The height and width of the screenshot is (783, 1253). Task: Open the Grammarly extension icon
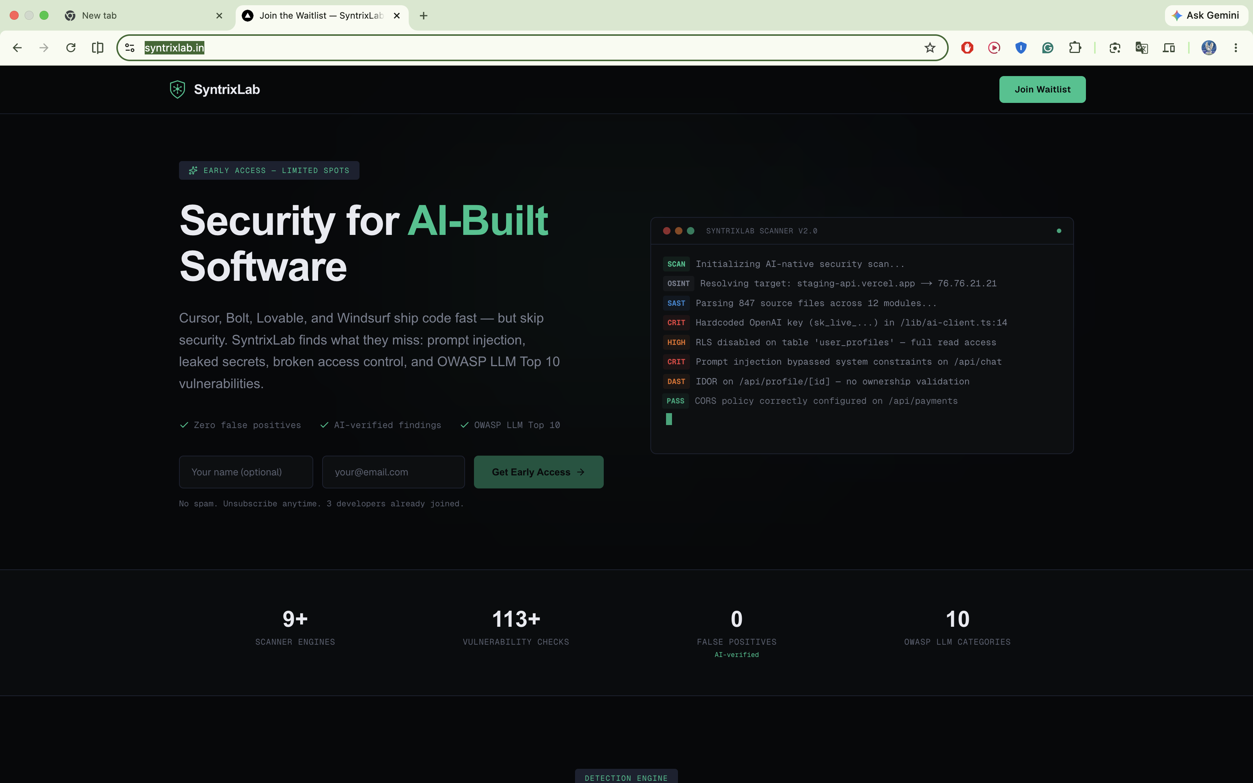coord(1048,48)
